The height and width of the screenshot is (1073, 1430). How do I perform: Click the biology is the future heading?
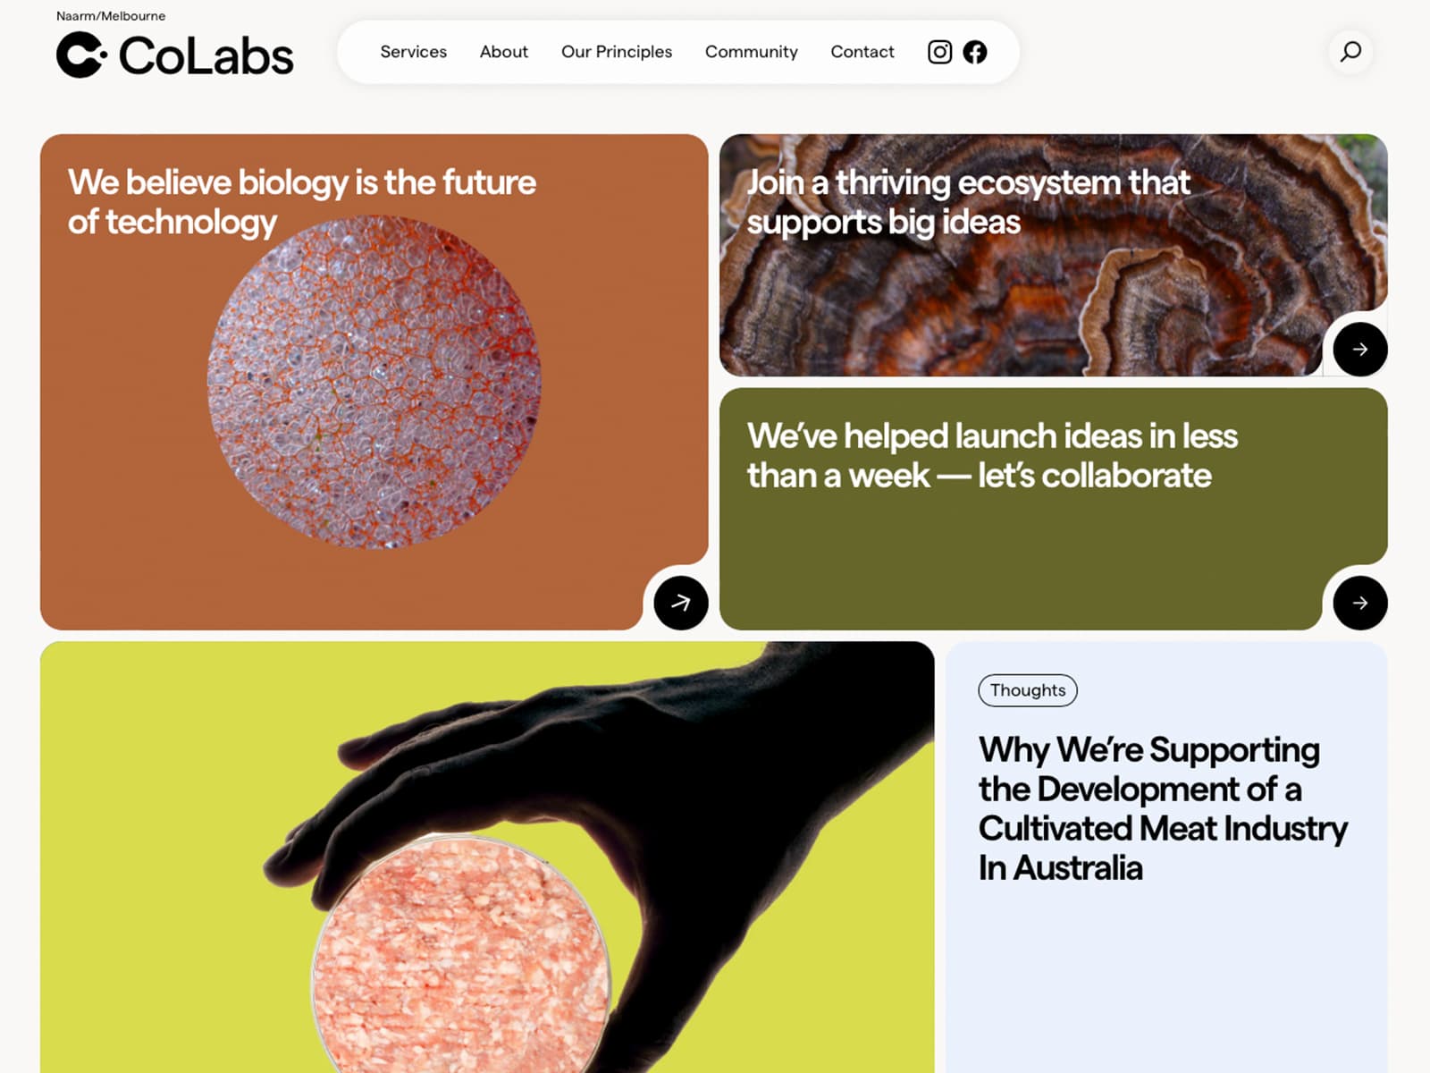[302, 202]
